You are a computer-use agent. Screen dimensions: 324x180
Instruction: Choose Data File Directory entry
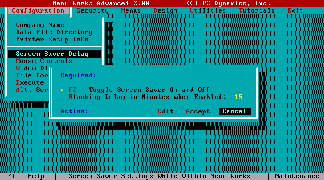pyautogui.click(x=54, y=32)
